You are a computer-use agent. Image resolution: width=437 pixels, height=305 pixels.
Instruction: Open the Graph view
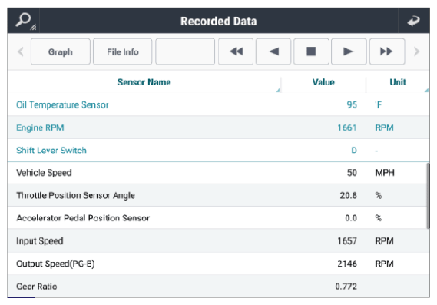pos(61,51)
